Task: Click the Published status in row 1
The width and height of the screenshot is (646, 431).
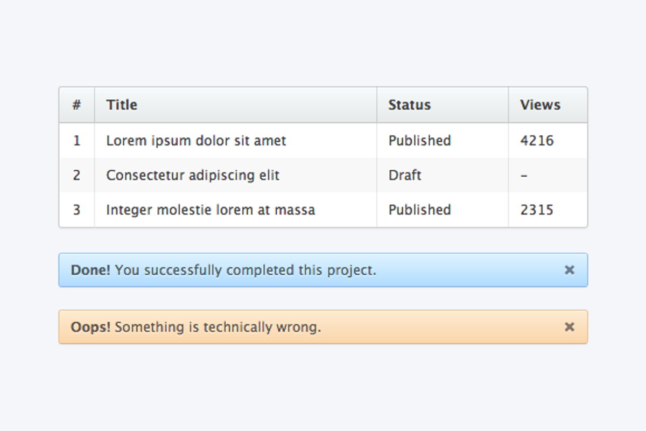Action: (419, 141)
